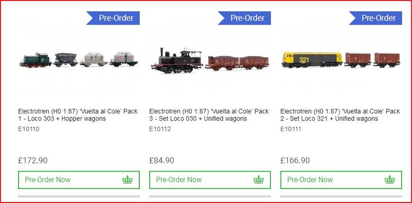Image resolution: width=412 pixels, height=203 pixels.
Task: Select product code E10112
Action: (x=160, y=129)
